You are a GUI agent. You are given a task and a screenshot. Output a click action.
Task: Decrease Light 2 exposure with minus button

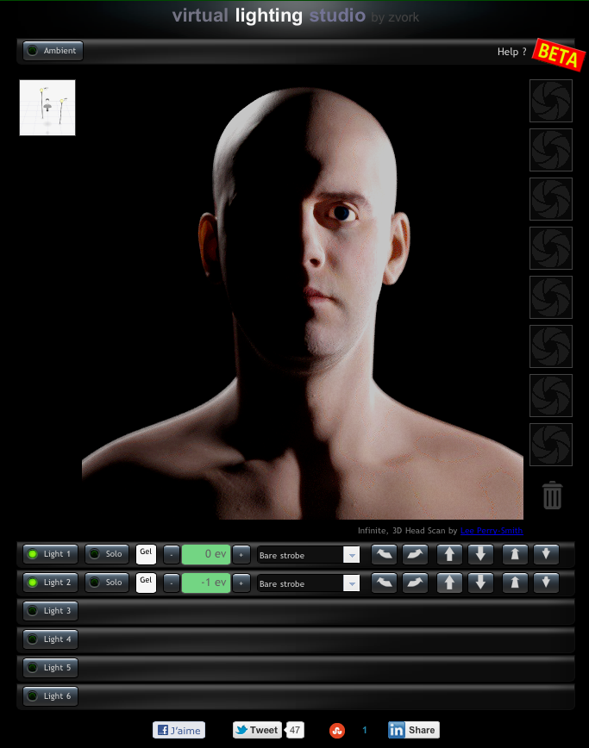tap(172, 583)
